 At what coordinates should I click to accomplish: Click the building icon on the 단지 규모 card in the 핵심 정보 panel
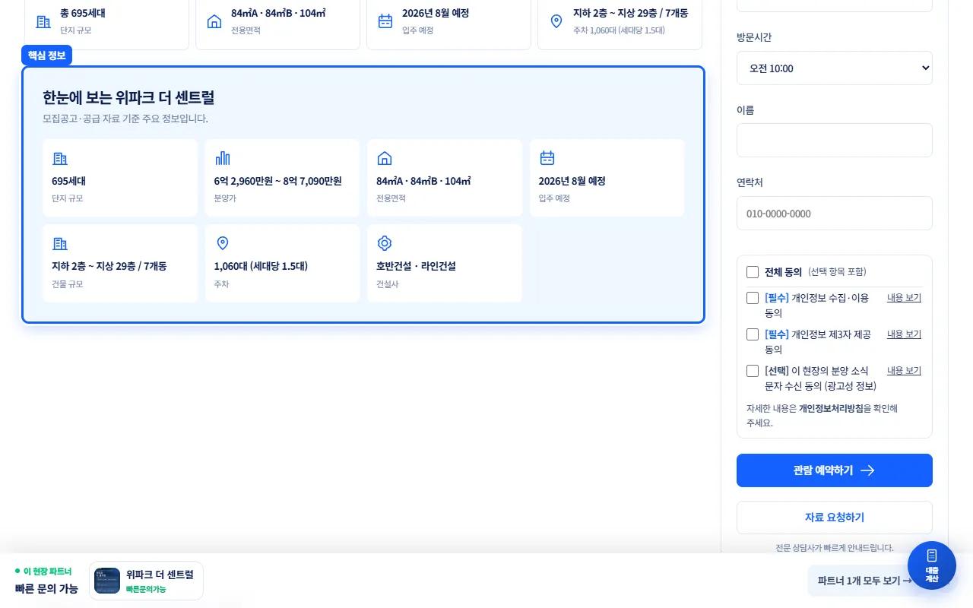[x=59, y=158]
